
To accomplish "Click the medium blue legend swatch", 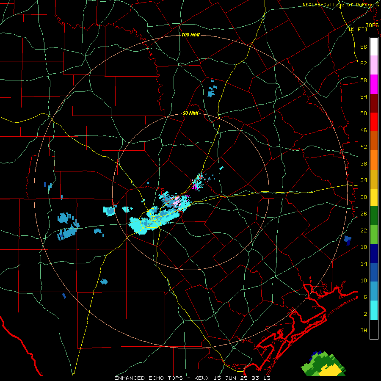I will click(374, 272).
